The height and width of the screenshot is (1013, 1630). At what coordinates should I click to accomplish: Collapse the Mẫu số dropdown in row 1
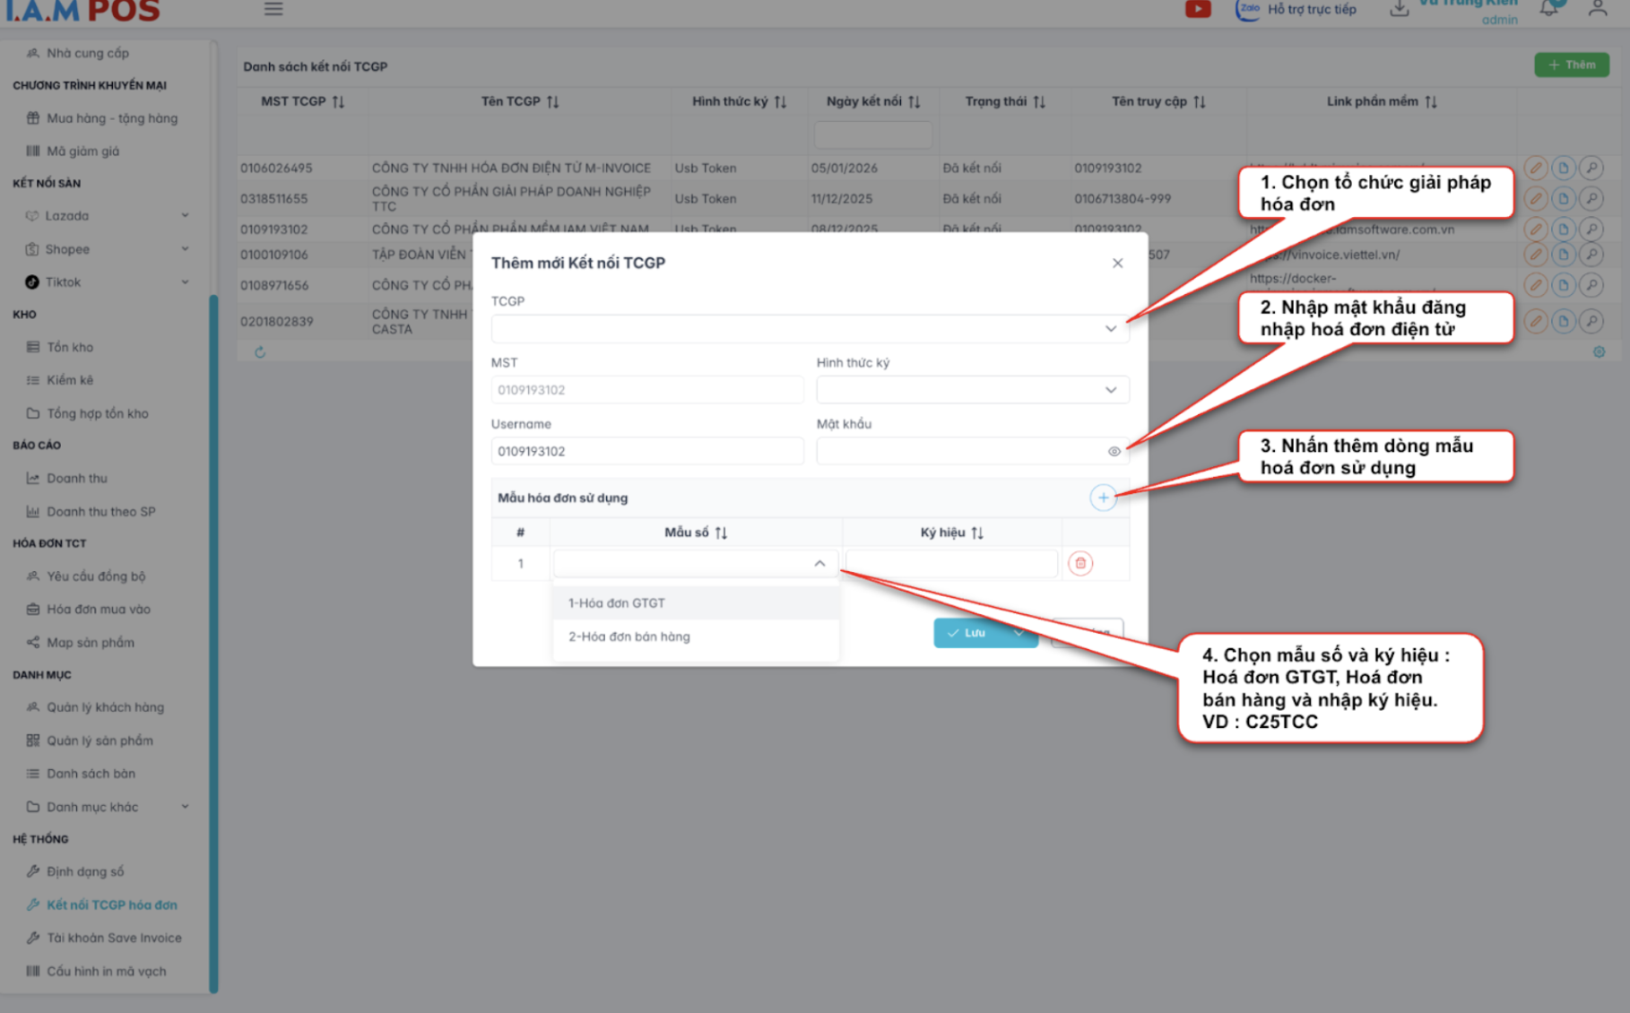pyautogui.click(x=819, y=564)
